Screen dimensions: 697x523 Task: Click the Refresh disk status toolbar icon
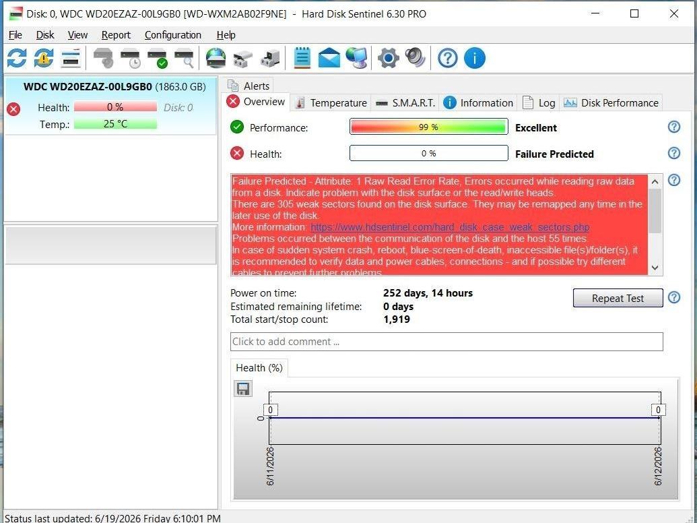[x=17, y=58]
